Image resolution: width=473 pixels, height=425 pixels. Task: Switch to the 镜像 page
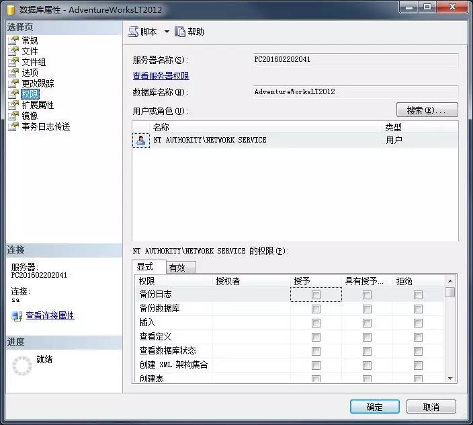[30, 116]
